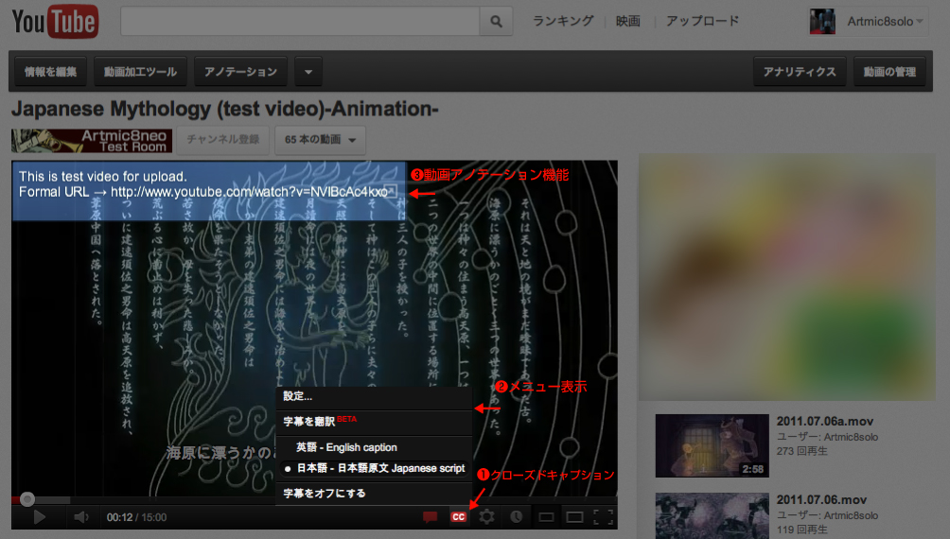This screenshot has height=539, width=950.
Task: Expand the dropdown arrow next to アノテーション
Action: (308, 72)
